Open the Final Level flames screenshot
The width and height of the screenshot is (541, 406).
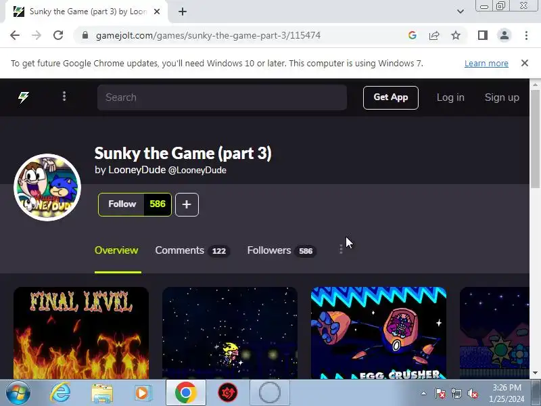[81, 333]
